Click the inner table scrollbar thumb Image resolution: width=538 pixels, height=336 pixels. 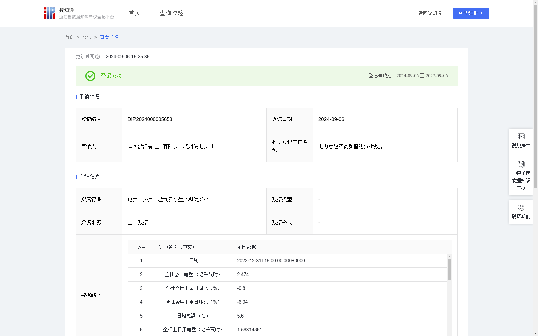click(449, 269)
